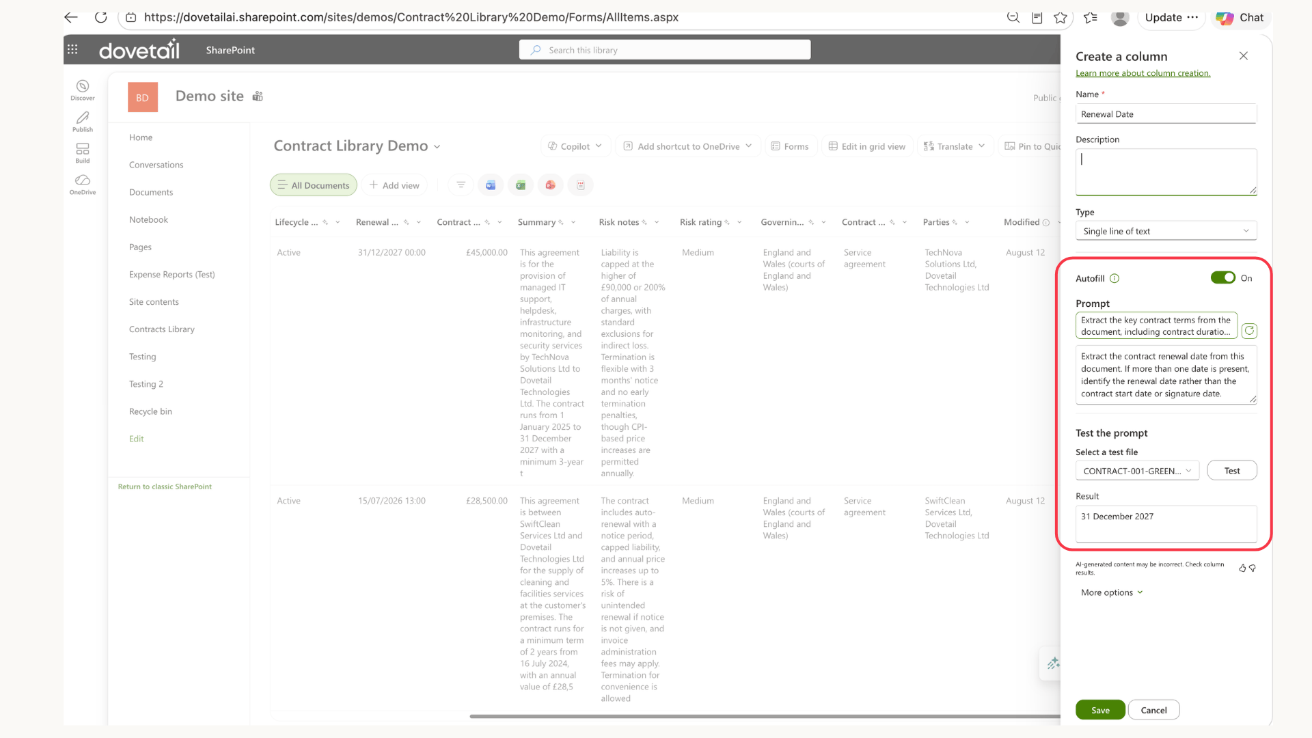Open the OneDrive sidebar icon
Viewport: 1312px width, 738px height.
click(83, 184)
